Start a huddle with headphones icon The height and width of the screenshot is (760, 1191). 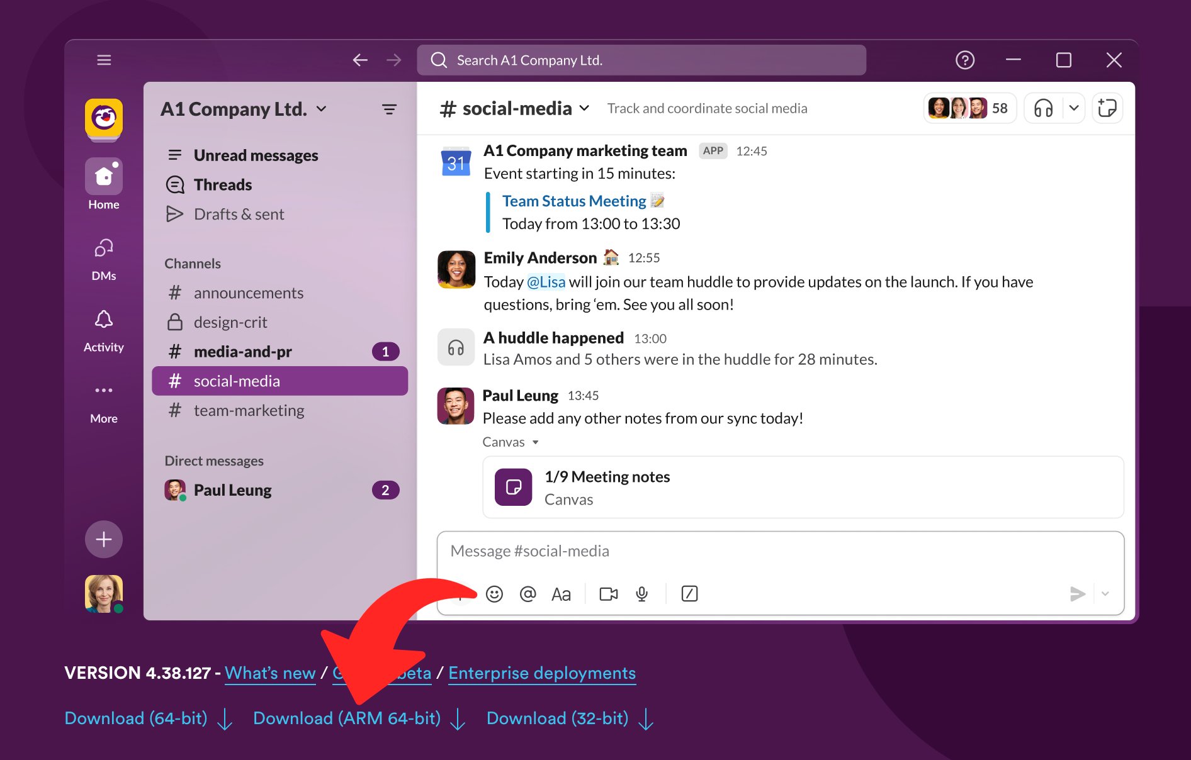1043,108
